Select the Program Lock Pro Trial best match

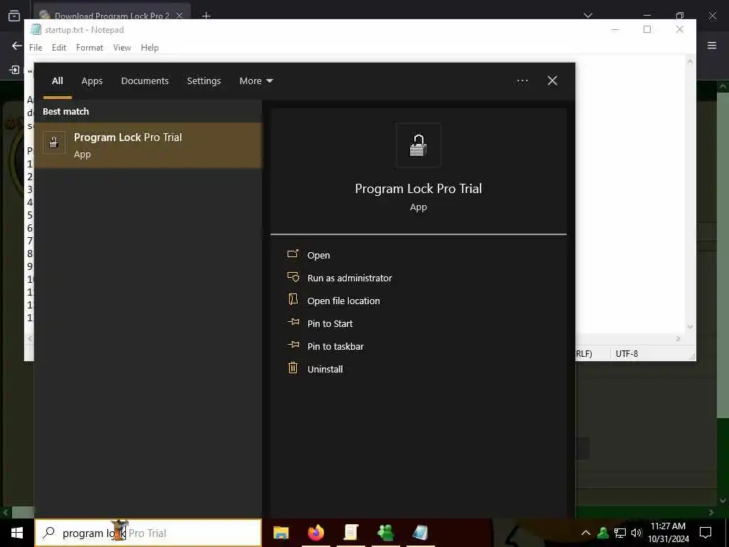tap(148, 145)
